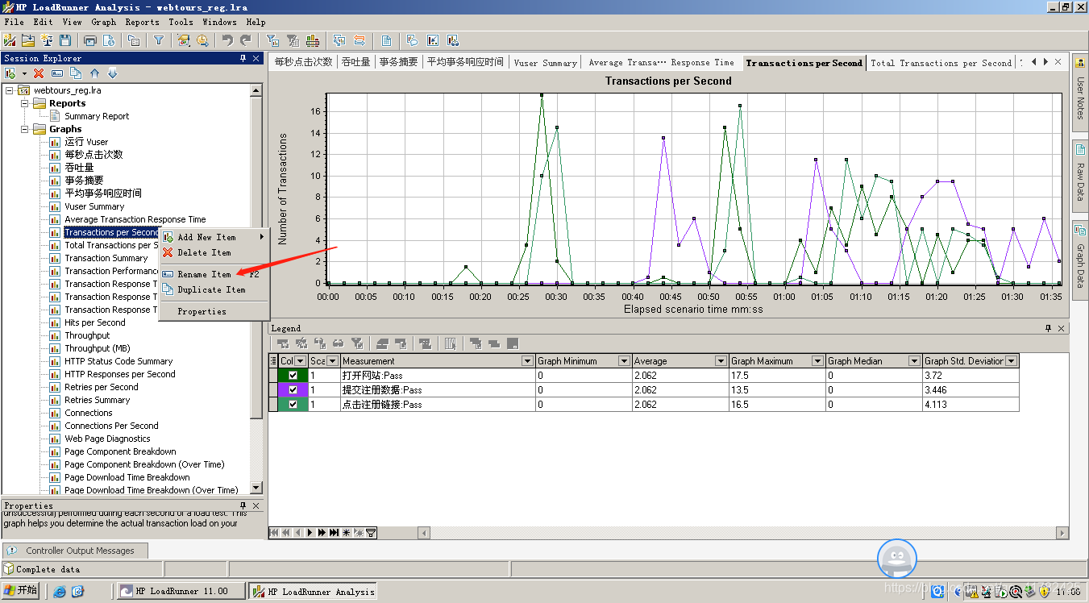
Task: Uncheck the 提交注册数据:Pass legend checkbox
Action: (x=293, y=389)
